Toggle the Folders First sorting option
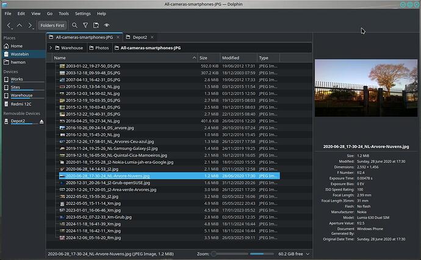This screenshot has height=260, width=421. 52,26
